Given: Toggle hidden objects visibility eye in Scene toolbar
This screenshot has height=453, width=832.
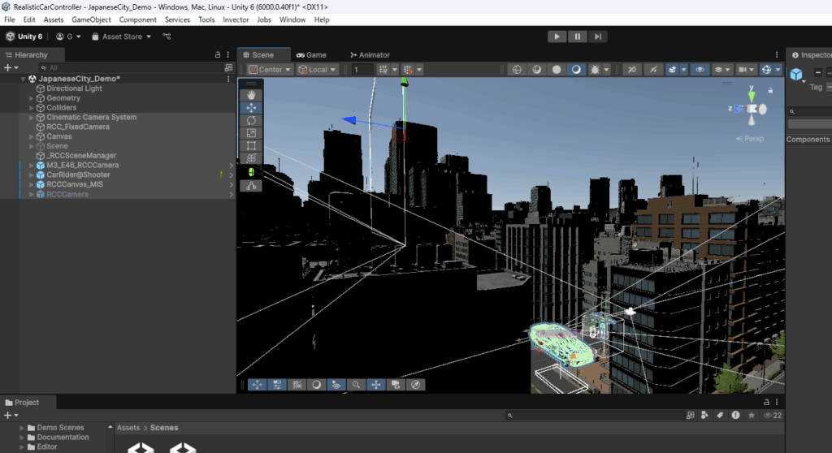Looking at the screenshot, I should [x=700, y=70].
